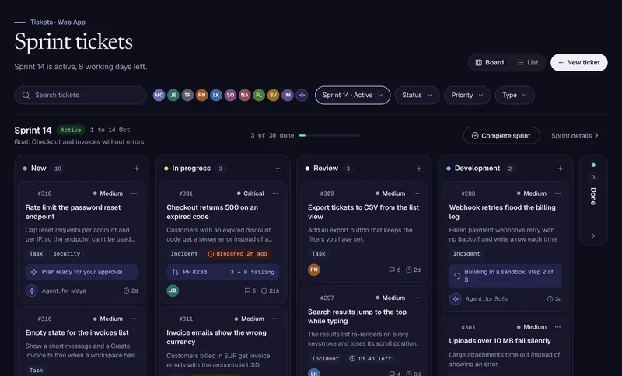Click PN assignee avatar on ticket #309
622x376 pixels.
[314, 270]
